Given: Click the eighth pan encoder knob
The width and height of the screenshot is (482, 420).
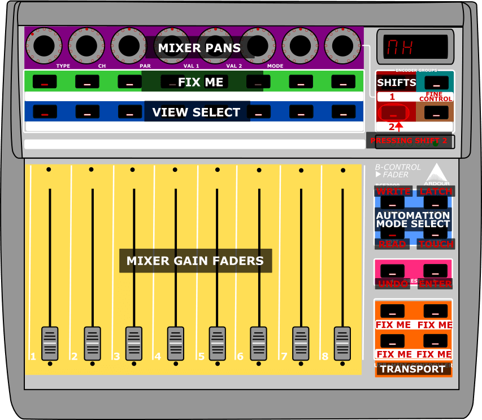Looking at the screenshot, I should pos(342,46).
